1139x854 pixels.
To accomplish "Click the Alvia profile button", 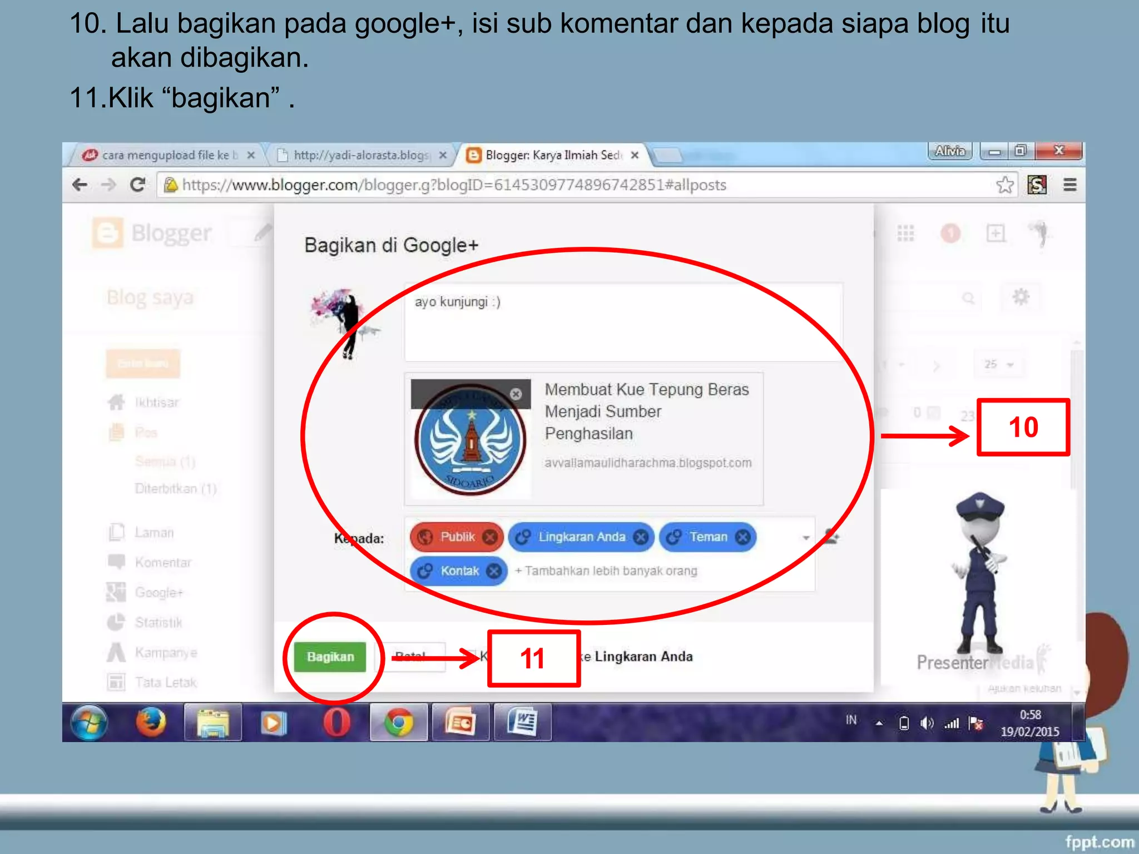I will point(949,151).
